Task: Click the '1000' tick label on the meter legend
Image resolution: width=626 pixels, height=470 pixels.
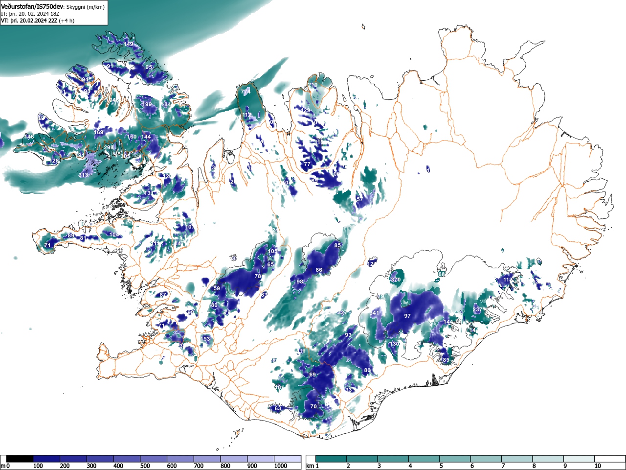Action: pyautogui.click(x=280, y=466)
